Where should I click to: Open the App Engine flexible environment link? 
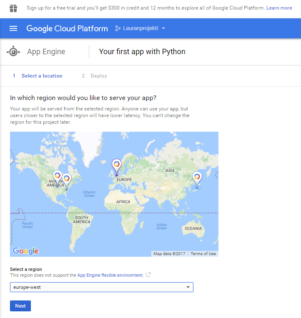coord(110,275)
